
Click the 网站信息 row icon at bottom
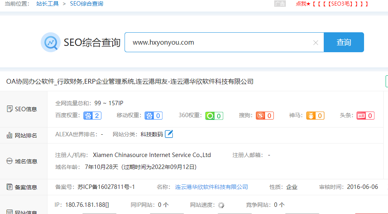pos(10,212)
